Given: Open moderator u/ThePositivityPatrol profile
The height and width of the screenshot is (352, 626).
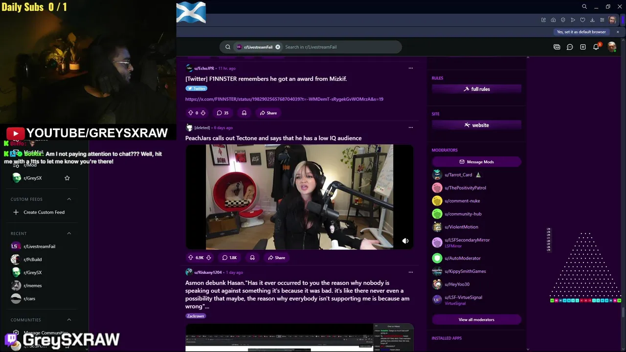Looking at the screenshot, I should (465, 188).
